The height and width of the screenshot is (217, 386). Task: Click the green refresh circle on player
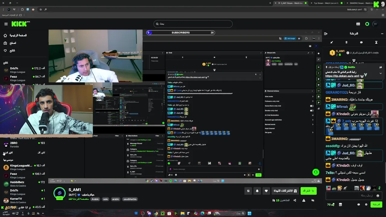pyautogui.click(x=316, y=172)
